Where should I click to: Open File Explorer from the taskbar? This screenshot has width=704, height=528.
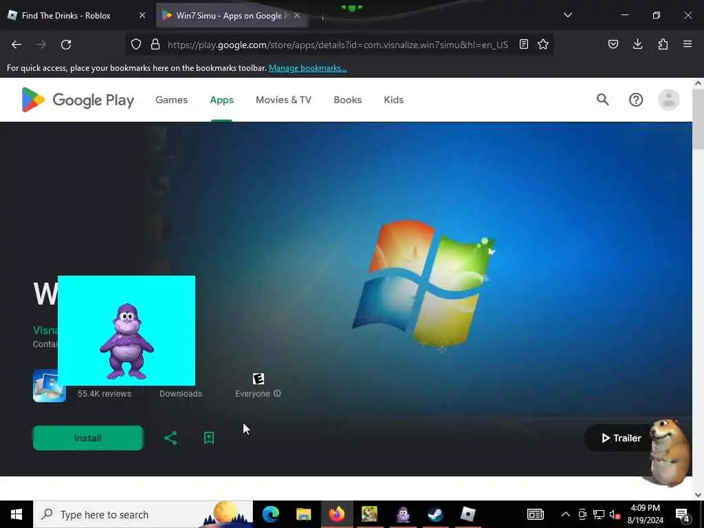tap(303, 514)
